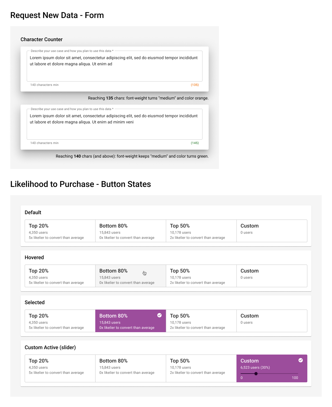The height and width of the screenshot is (407, 332).
Task: Select Top 20% option in Hovered row
Action: coord(60,276)
